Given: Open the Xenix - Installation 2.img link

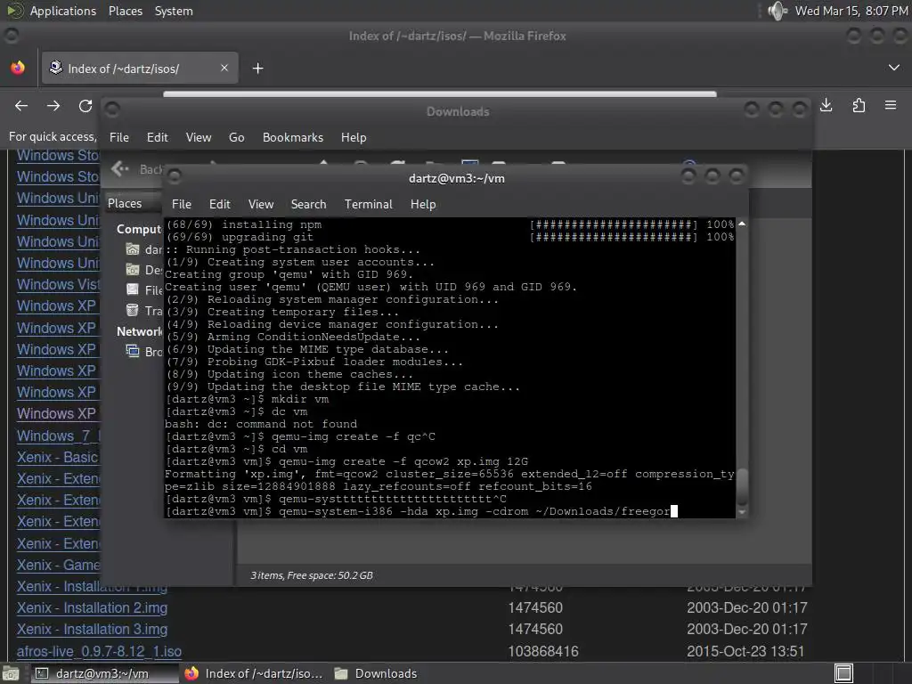Looking at the screenshot, I should tap(92, 607).
